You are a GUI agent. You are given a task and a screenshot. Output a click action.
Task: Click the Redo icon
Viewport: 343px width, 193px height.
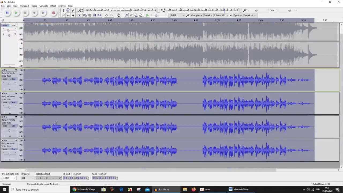click(x=111, y=15)
